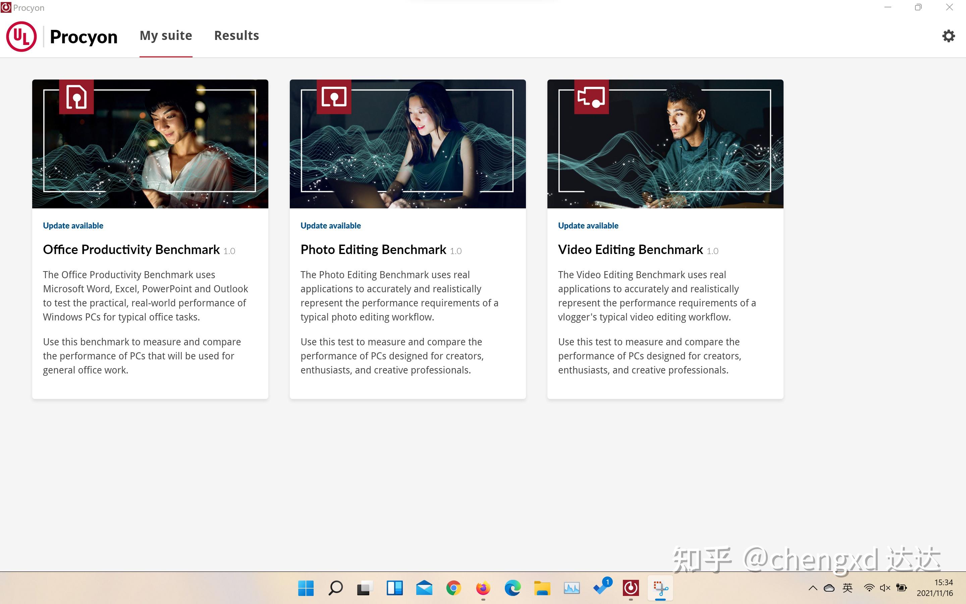This screenshot has width=966, height=604.
Task: Click the Snipping Tool taskbar icon
Action: coord(660,588)
